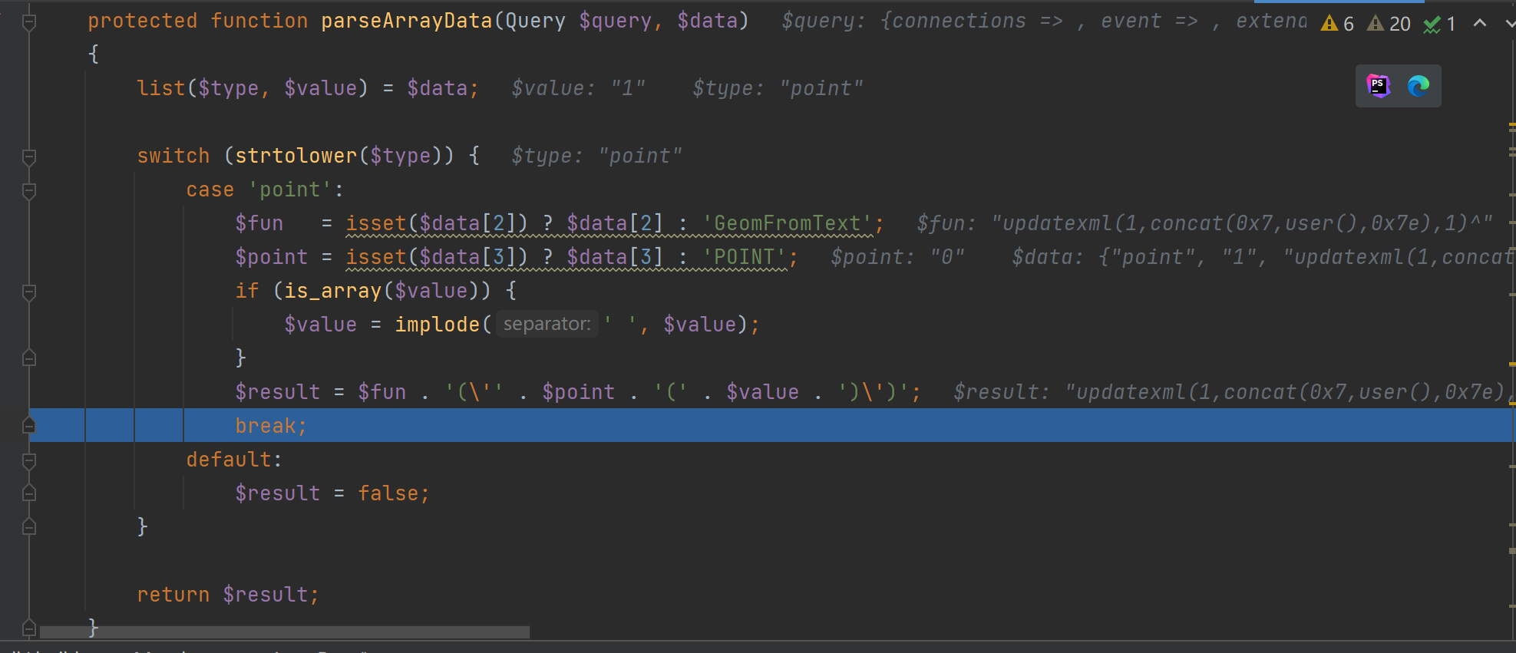Viewport: 1516px width, 653px height.
Task: Place cursor on the highlighted break statement
Action: click(x=270, y=426)
